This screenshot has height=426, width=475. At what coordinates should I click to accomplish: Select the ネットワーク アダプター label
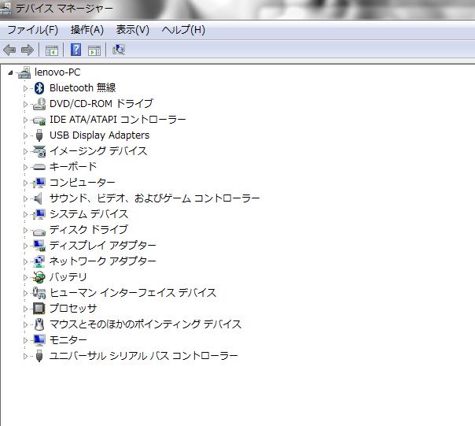103,261
